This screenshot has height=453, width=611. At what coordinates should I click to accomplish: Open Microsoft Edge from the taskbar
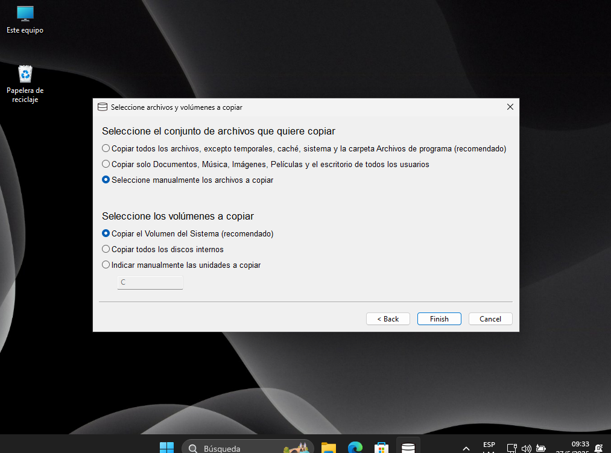(x=355, y=448)
